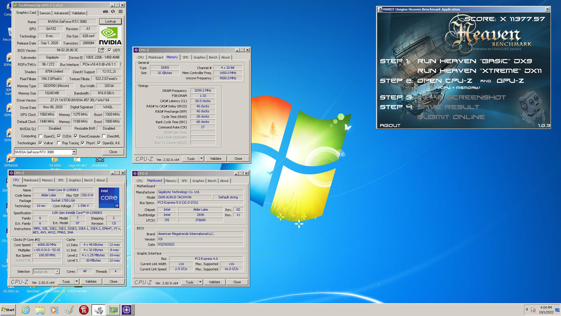
Task: Click the red TL application taskbar icon
Action: (x=84, y=310)
